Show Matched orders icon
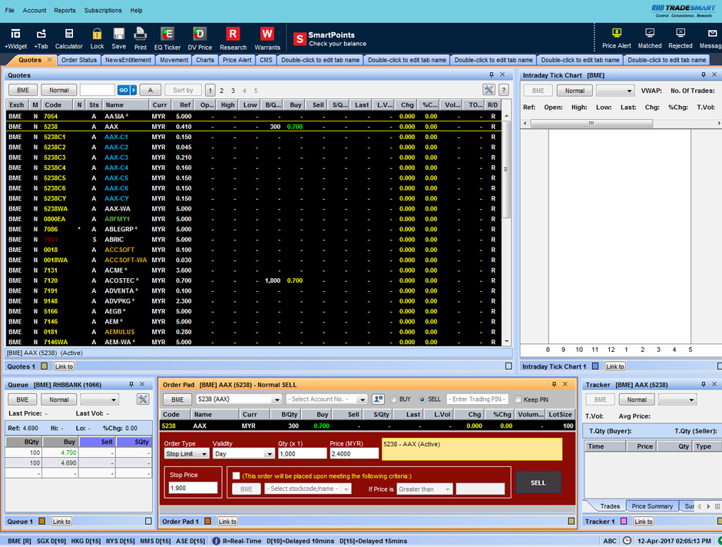Image resolution: width=722 pixels, height=547 pixels. [650, 38]
